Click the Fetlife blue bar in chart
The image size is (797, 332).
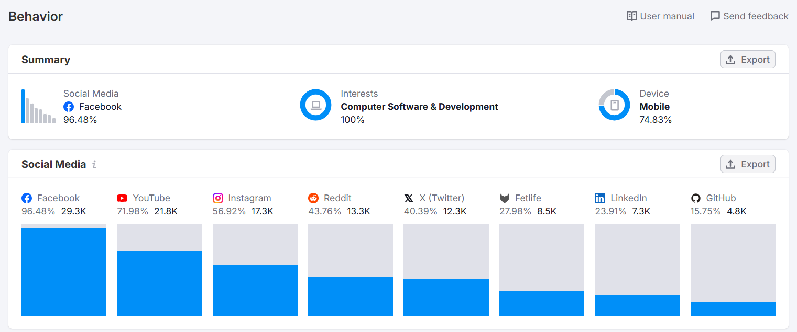[542, 303]
